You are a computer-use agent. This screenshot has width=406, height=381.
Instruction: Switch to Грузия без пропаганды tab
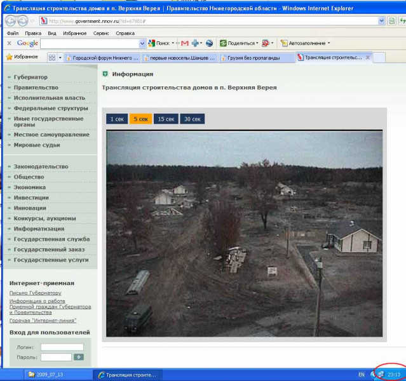tap(257, 58)
